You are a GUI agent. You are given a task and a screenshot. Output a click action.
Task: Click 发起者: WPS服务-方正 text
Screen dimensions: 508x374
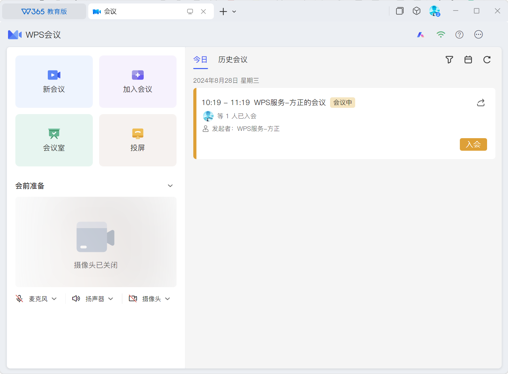(x=246, y=129)
